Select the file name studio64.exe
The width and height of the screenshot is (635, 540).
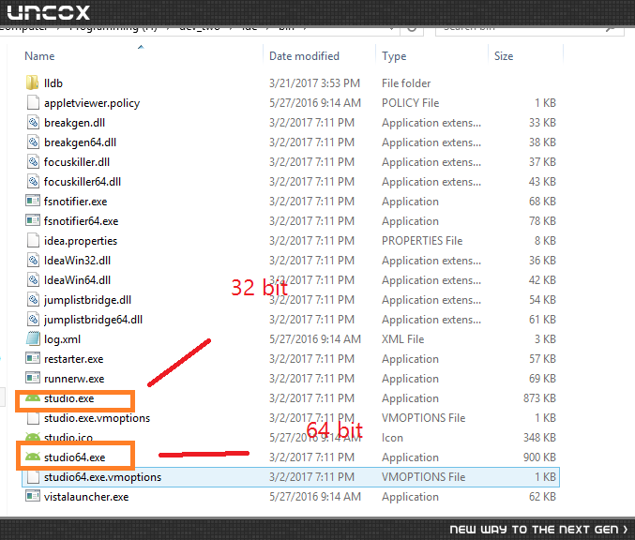click(x=74, y=457)
